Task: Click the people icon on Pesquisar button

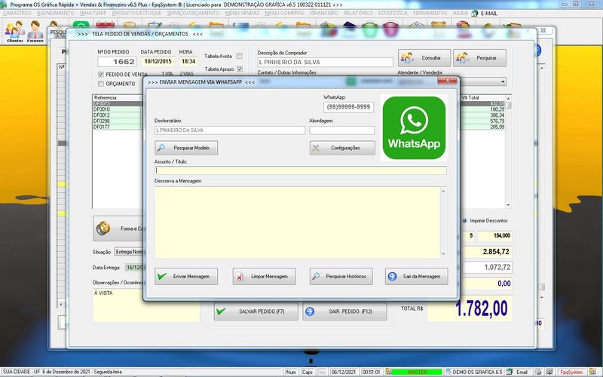Action: coord(462,58)
